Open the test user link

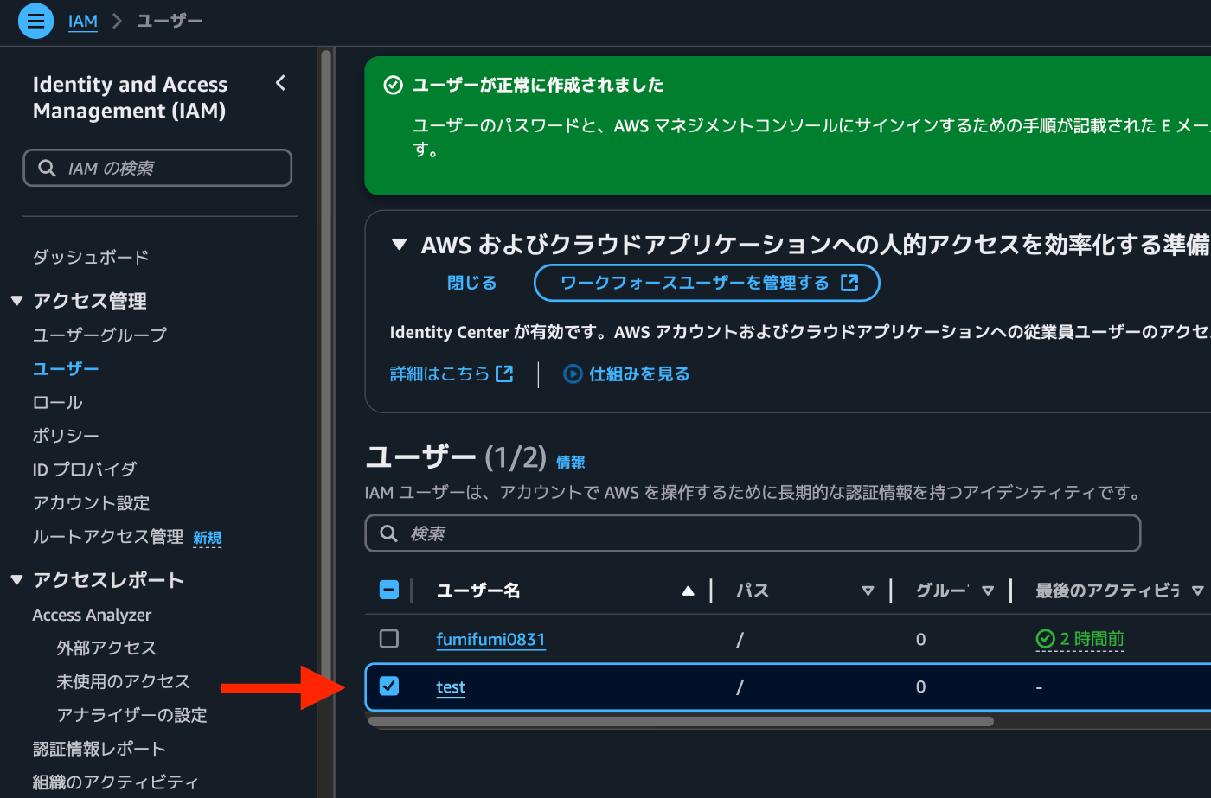pyautogui.click(x=451, y=686)
